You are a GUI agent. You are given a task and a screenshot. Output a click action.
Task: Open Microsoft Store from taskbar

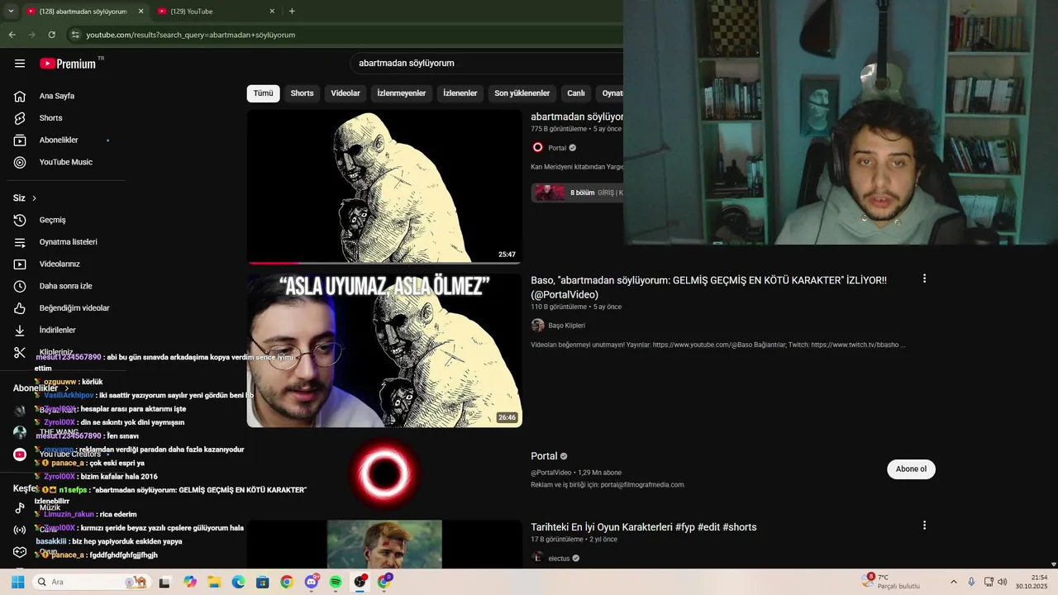(x=262, y=582)
